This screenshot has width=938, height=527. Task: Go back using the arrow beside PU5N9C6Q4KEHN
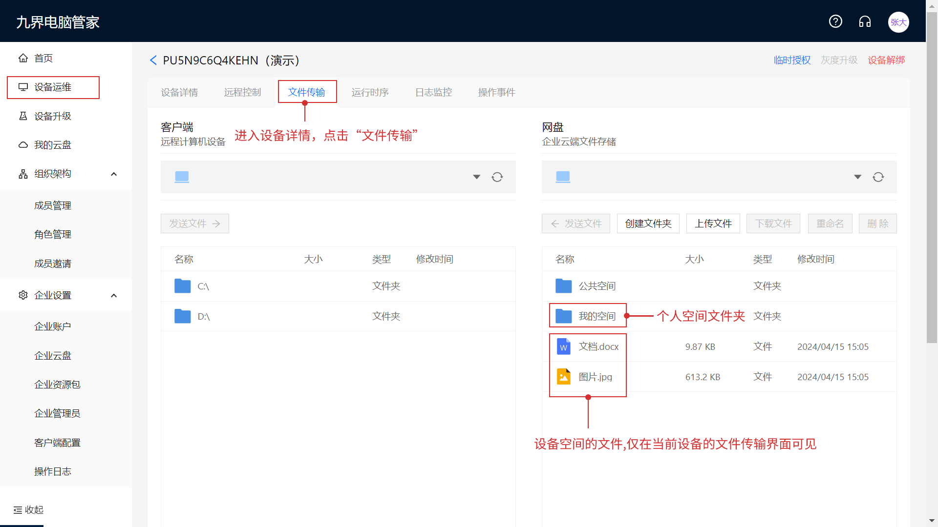pos(153,60)
